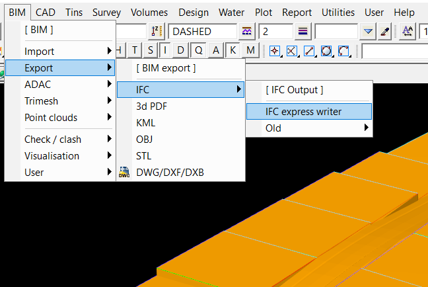428x287 pixels.
Task: Toggle the Q snap button
Action: [199, 50]
